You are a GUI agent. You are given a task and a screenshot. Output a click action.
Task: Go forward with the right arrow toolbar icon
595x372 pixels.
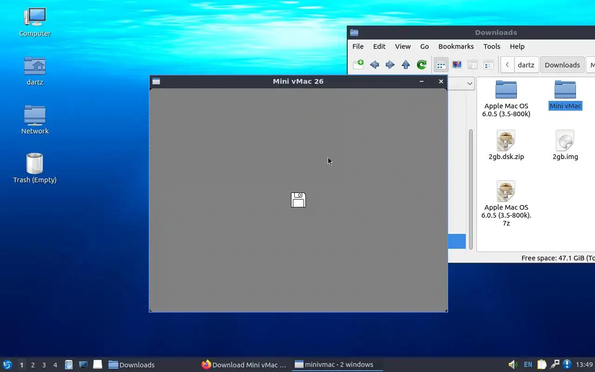390,65
